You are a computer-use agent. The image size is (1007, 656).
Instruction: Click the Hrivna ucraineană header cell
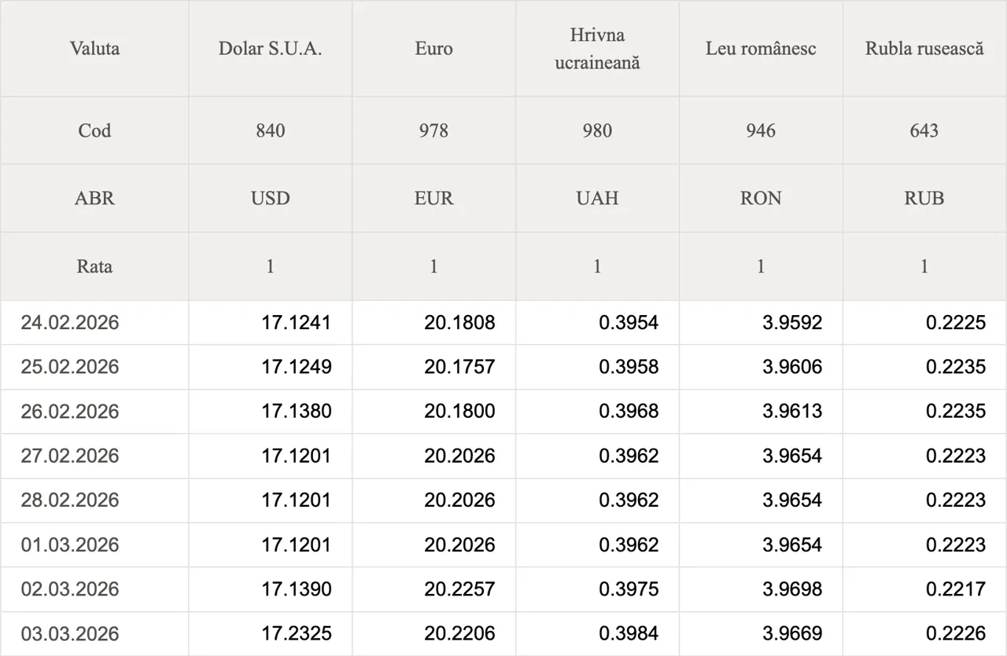[597, 49]
